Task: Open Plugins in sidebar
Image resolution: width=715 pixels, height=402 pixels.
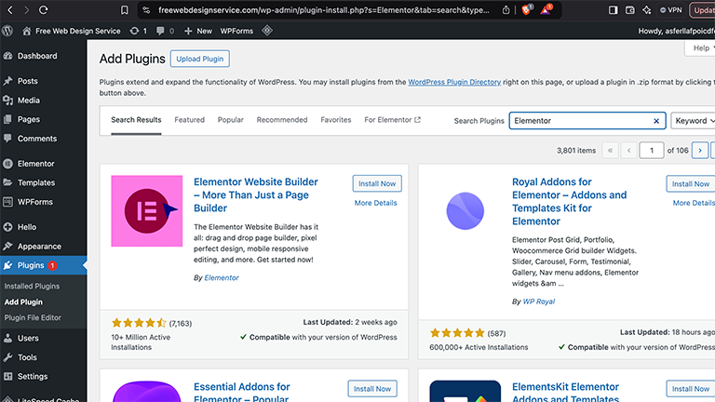Action: pos(44,265)
